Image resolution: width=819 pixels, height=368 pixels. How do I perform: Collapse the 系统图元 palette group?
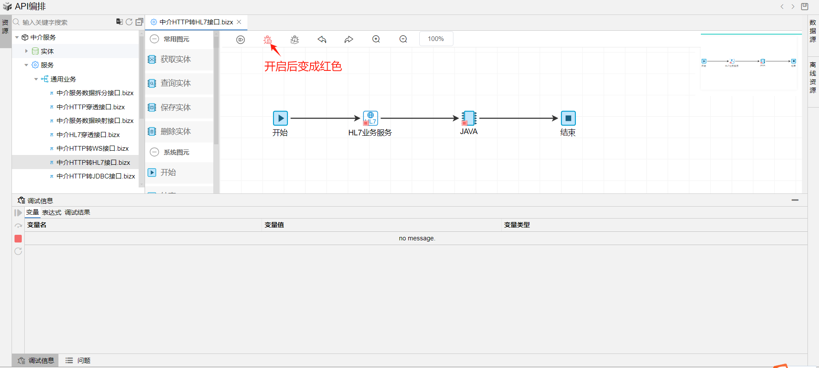(x=154, y=152)
